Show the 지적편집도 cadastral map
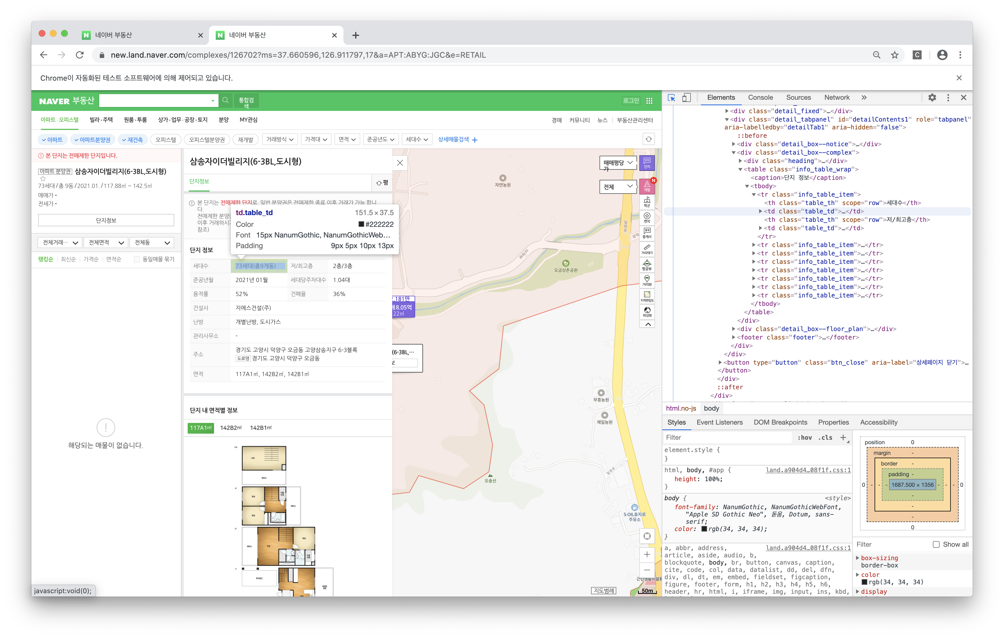Image resolution: width=1004 pixels, height=638 pixels. pos(647,296)
